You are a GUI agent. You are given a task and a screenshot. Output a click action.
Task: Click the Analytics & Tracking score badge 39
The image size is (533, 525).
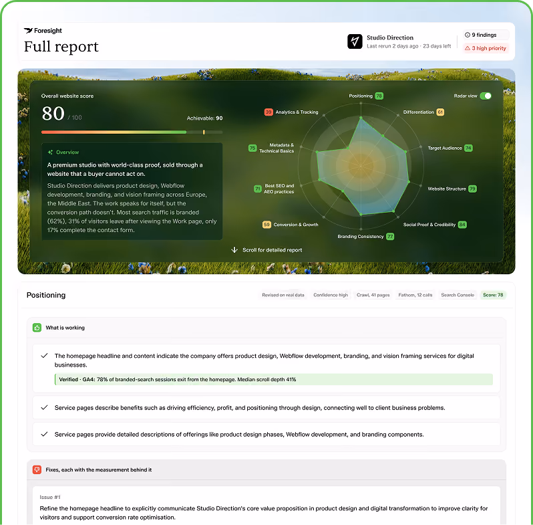pyautogui.click(x=269, y=112)
